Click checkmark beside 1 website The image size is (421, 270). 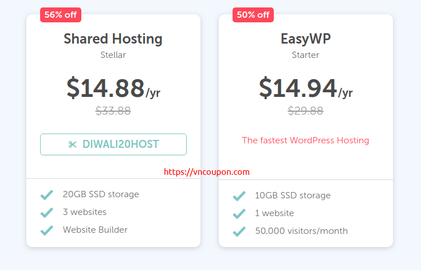(239, 214)
